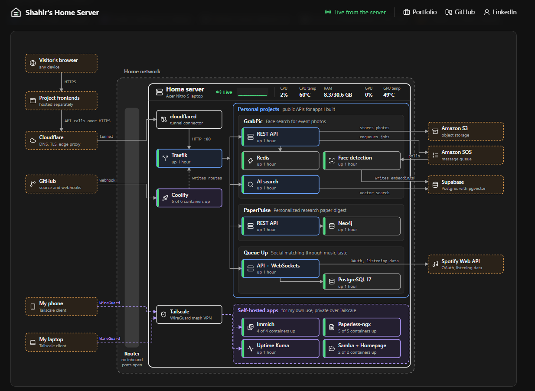The width and height of the screenshot is (535, 391).
Task: Open the GitHub link in header
Action: [x=460, y=12]
